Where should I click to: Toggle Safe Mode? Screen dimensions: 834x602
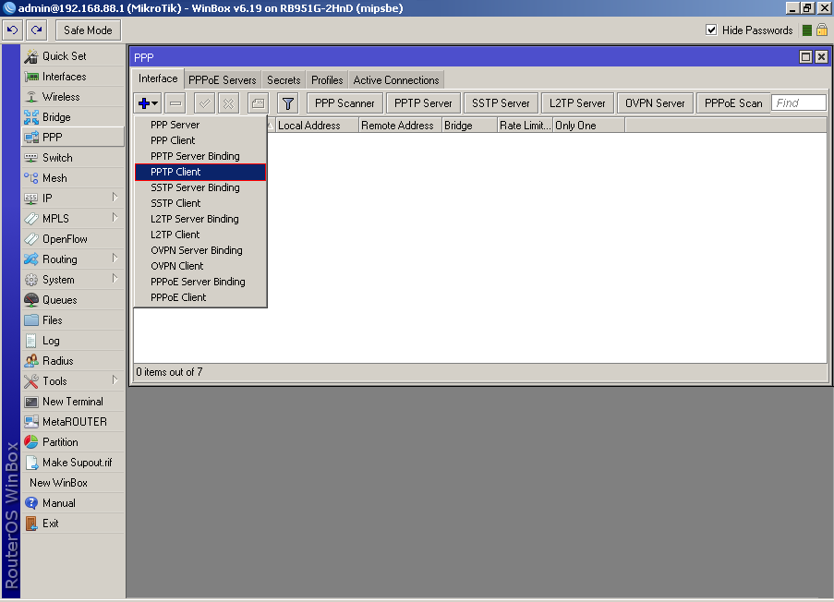[x=89, y=30]
